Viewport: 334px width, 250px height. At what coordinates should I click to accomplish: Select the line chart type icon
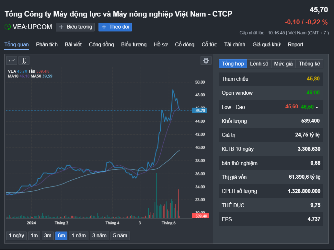12,61
